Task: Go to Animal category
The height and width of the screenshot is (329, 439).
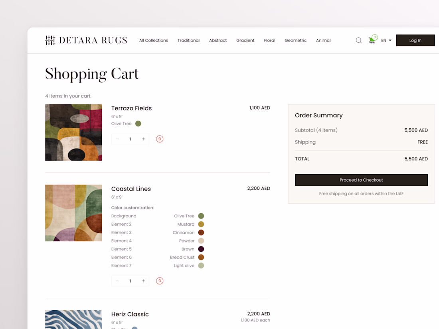Action: point(323,40)
